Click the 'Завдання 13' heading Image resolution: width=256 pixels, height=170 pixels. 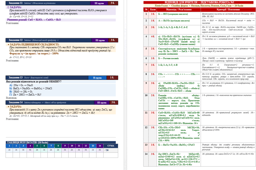point(16,77)
